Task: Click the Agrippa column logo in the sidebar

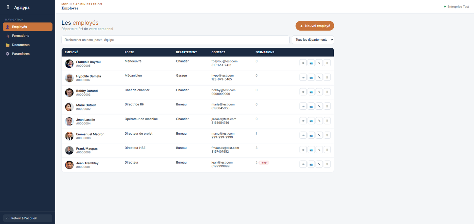Action: point(8,7)
